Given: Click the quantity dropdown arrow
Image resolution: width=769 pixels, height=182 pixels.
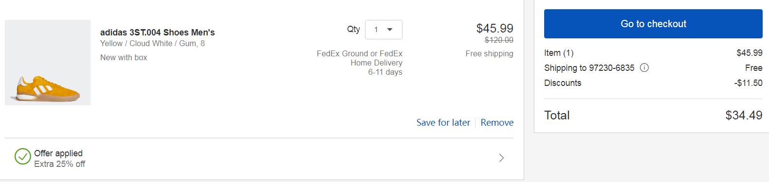Looking at the screenshot, I should 389,30.
